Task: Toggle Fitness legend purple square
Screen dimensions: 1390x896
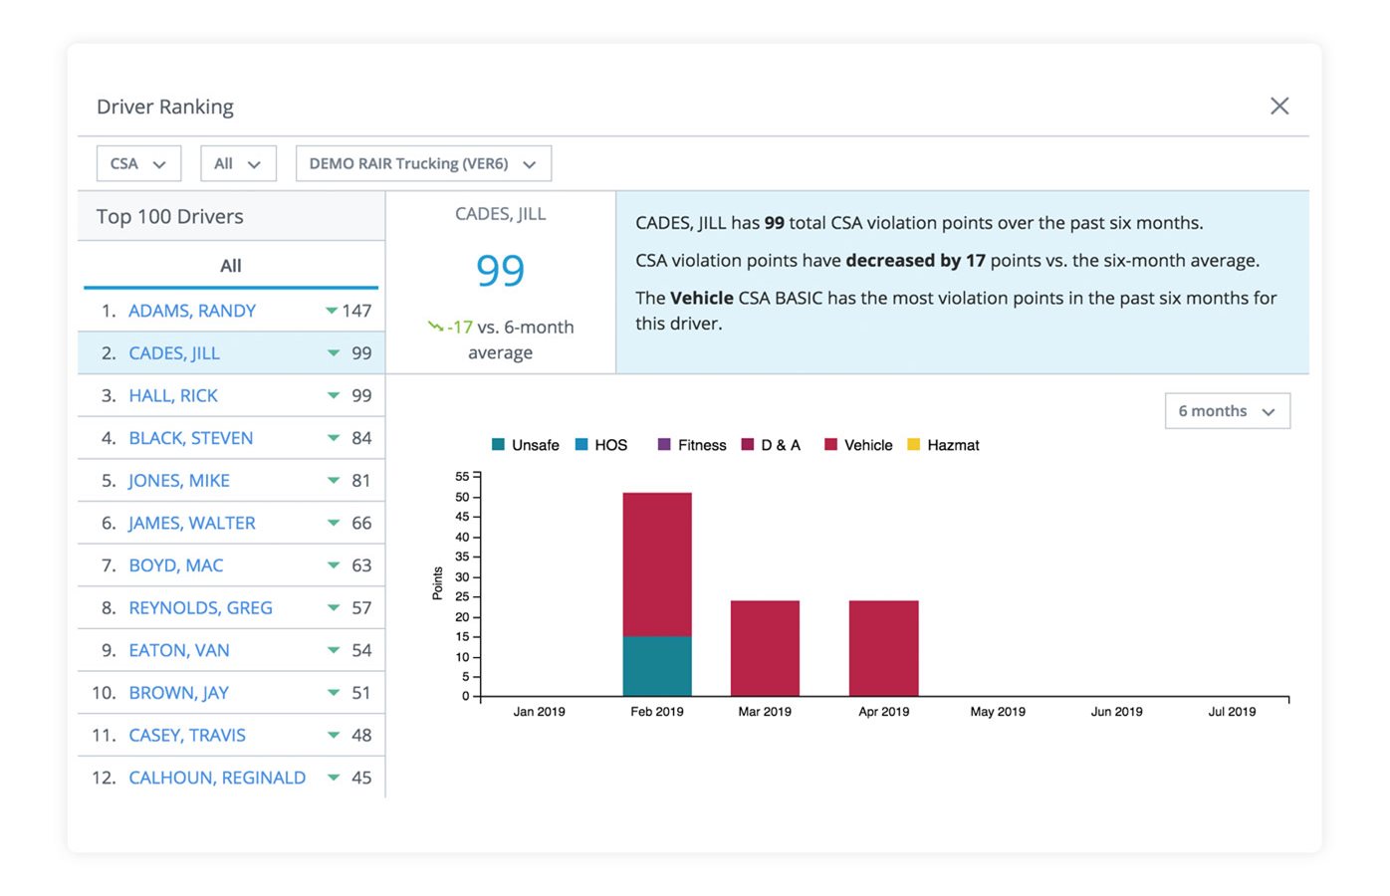Action: pos(664,445)
